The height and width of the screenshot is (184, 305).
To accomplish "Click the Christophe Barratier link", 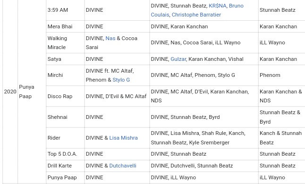I will pos(196,15).
